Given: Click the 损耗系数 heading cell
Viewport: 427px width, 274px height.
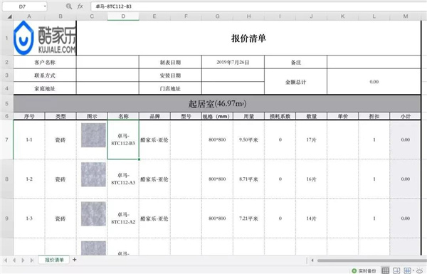Looking at the screenshot, I should pos(280,116).
